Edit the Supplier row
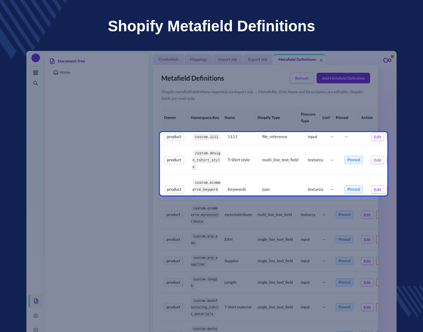The width and height of the screenshot is (423, 332). pos(367,261)
